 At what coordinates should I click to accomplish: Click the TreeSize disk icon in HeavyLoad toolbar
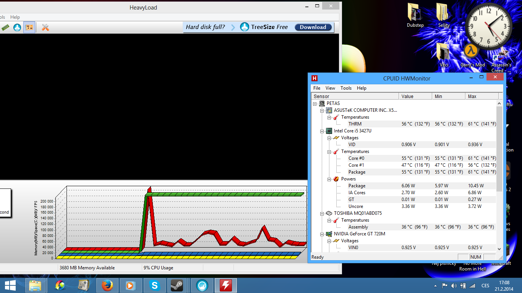17,27
